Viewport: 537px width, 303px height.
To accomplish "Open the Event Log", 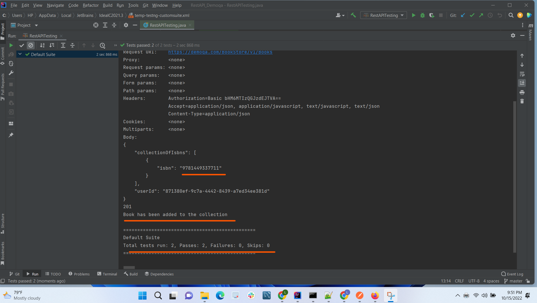I will coord(512,274).
